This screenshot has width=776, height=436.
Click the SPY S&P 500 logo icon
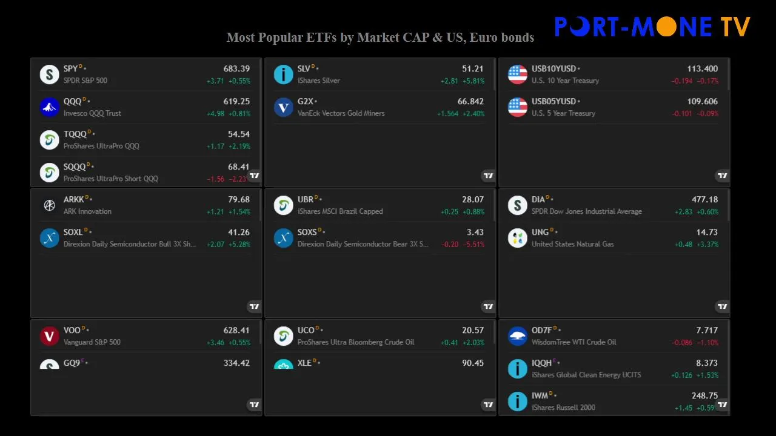coord(49,74)
